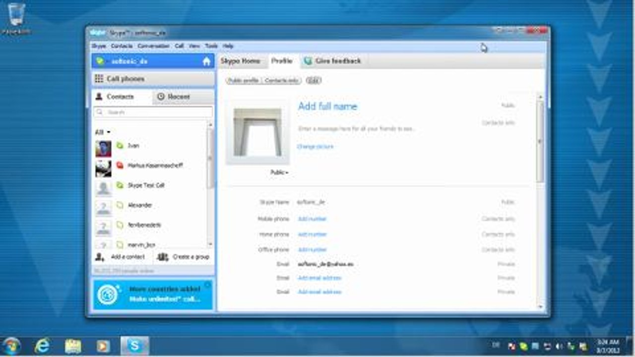Open the Give feedback tab
635x357 pixels.
(x=333, y=61)
